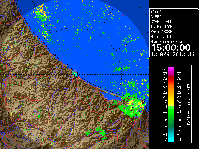Image resolution: width=199 pixels, height=149 pixels.
Task: Pick the orange 26–29 dBZ legend swatch
Action: coord(171,88)
